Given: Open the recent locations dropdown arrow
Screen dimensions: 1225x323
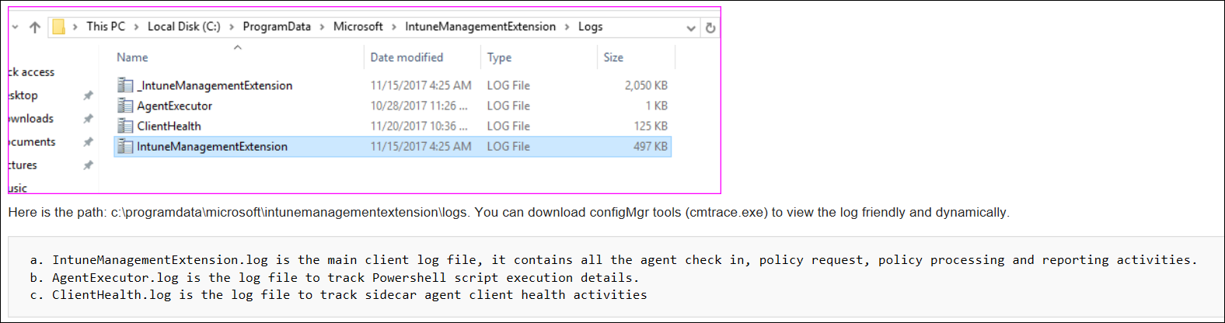Looking at the screenshot, I should (x=15, y=27).
